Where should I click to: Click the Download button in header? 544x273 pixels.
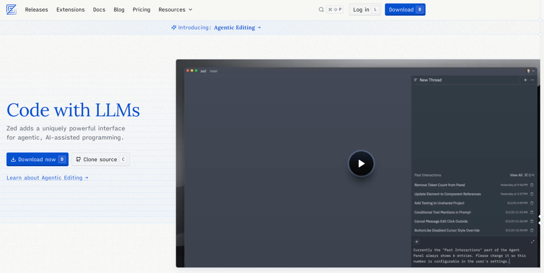pos(405,10)
